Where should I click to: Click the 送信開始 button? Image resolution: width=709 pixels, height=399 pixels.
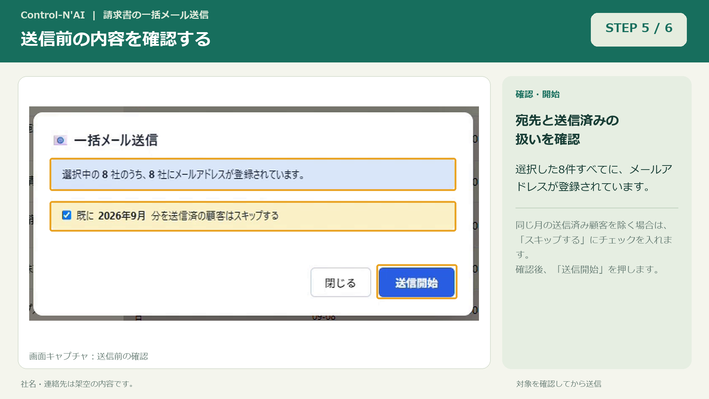[417, 282]
